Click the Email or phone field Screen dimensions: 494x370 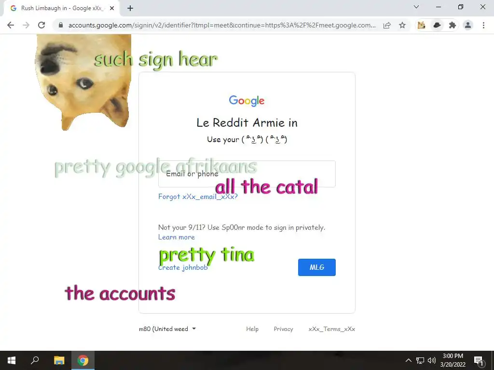(x=247, y=174)
